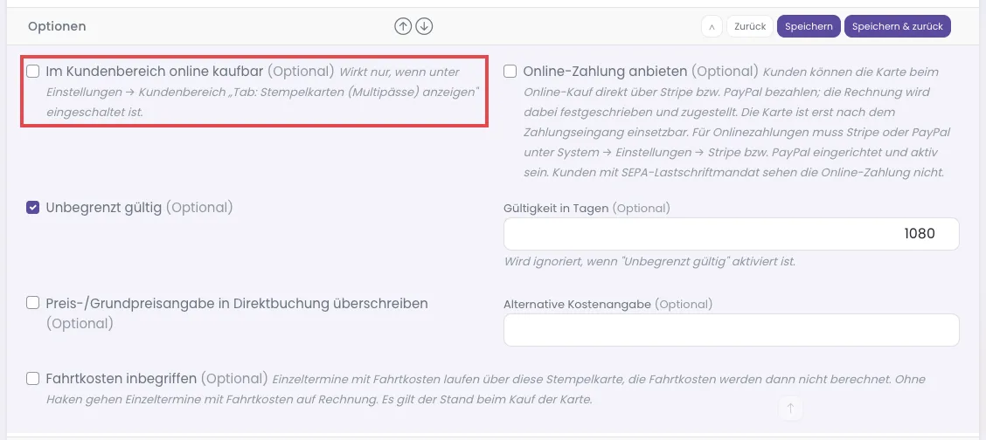Enable Fahrtkosten inbegriffen checkbox

pyautogui.click(x=32, y=379)
